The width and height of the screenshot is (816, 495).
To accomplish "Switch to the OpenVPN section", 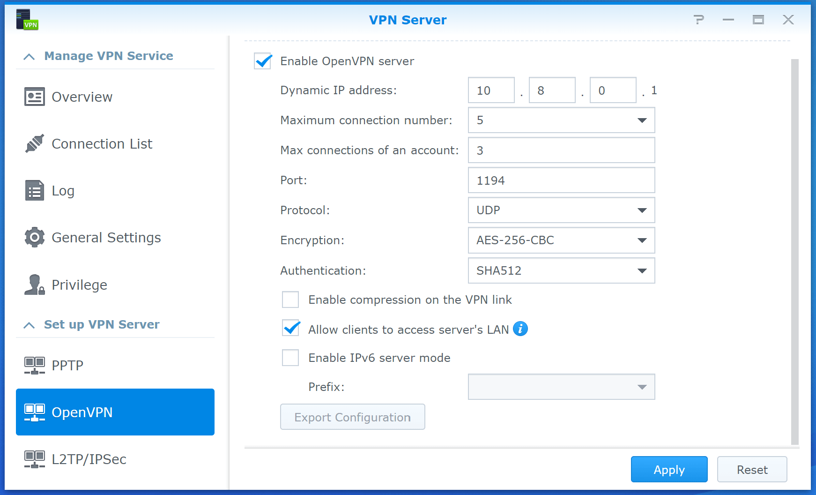I will click(x=82, y=412).
